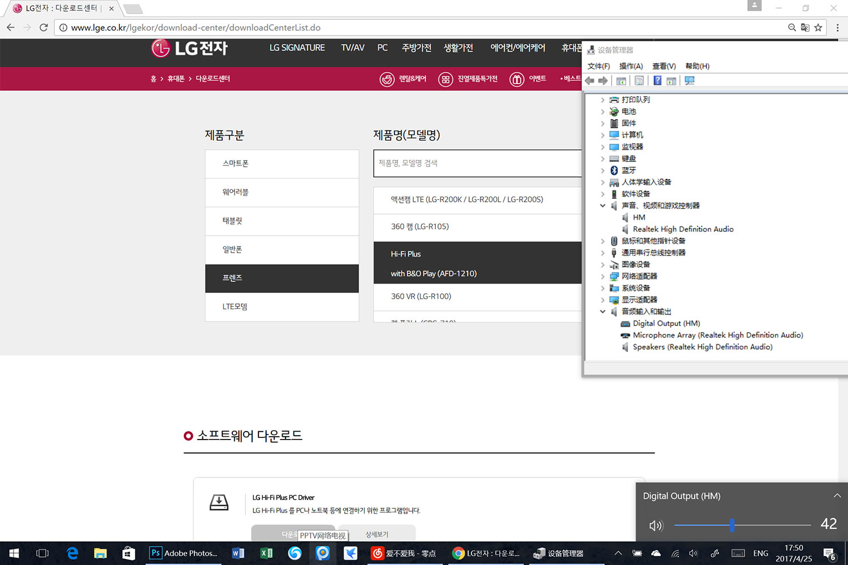This screenshot has width=848, height=565.
Task: Open the Windows Start menu
Action: [x=14, y=553]
